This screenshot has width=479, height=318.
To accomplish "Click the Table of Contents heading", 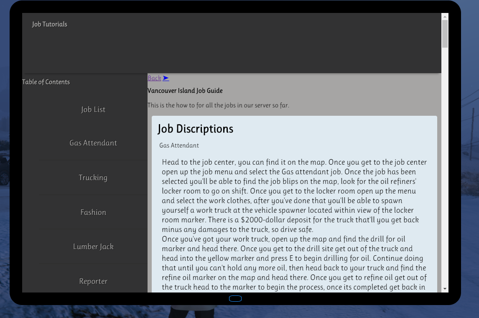I will tap(46, 82).
